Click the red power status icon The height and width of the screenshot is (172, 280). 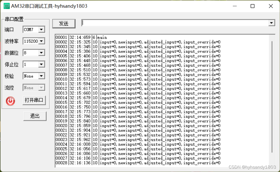[10, 101]
